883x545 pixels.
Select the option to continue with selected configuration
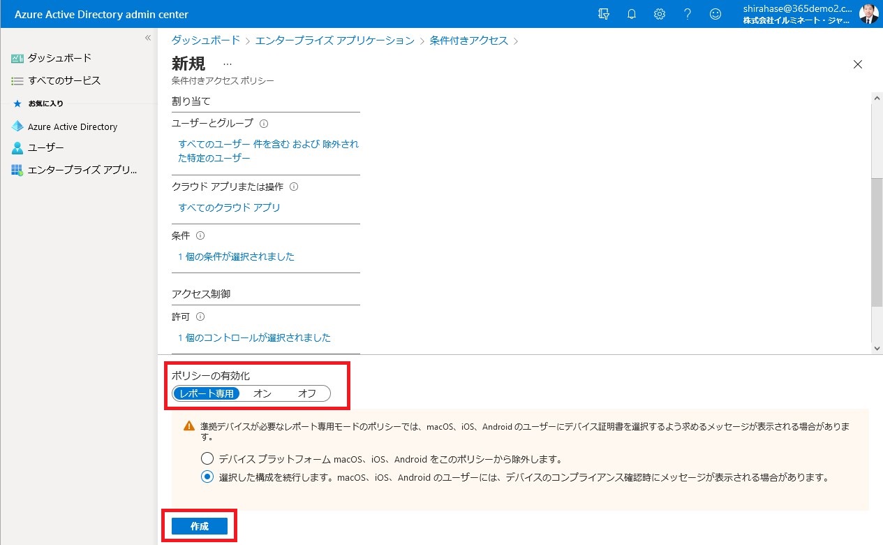pos(207,477)
